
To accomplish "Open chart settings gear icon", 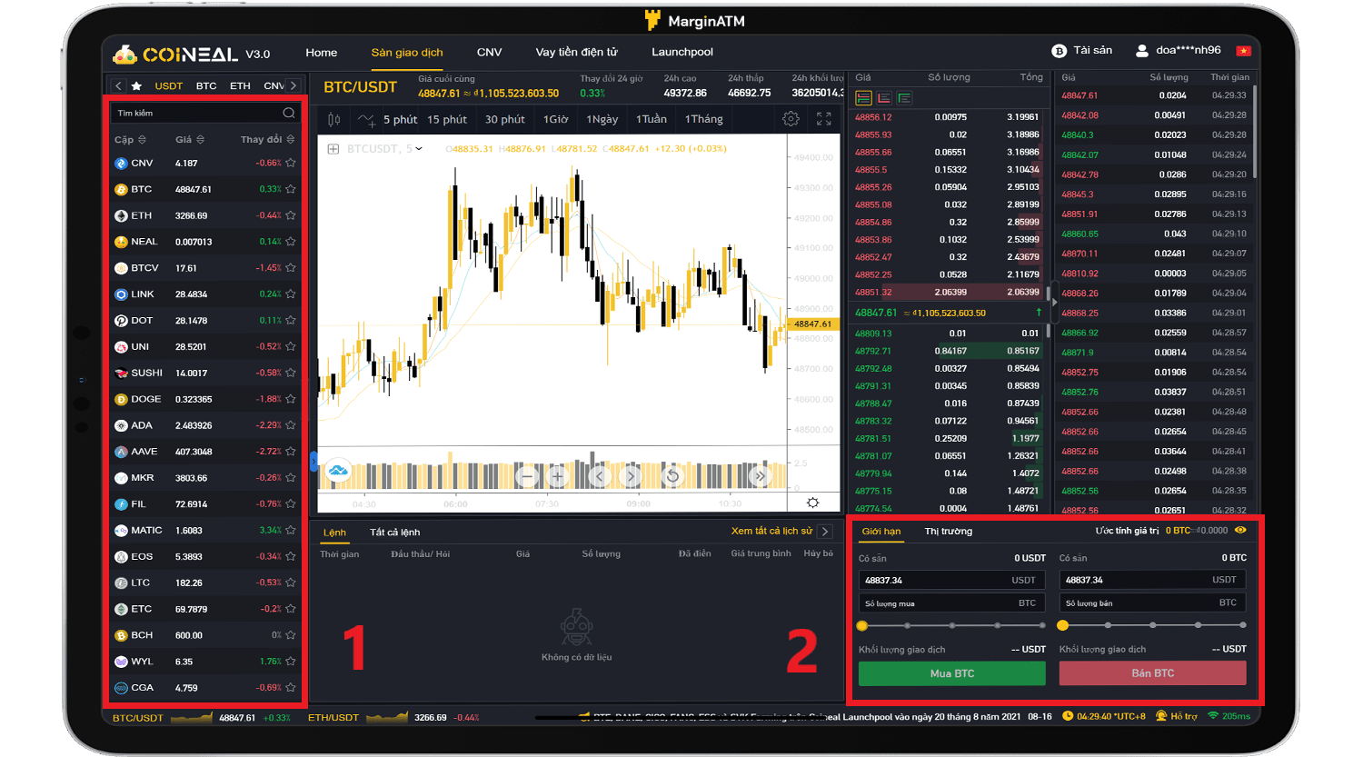I will tap(791, 119).
